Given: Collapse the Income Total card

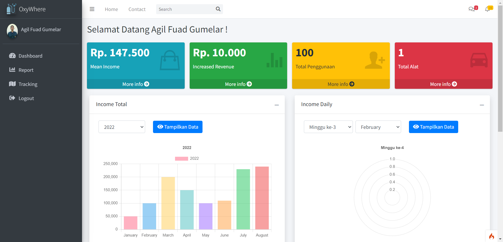Looking at the screenshot, I should point(277,105).
